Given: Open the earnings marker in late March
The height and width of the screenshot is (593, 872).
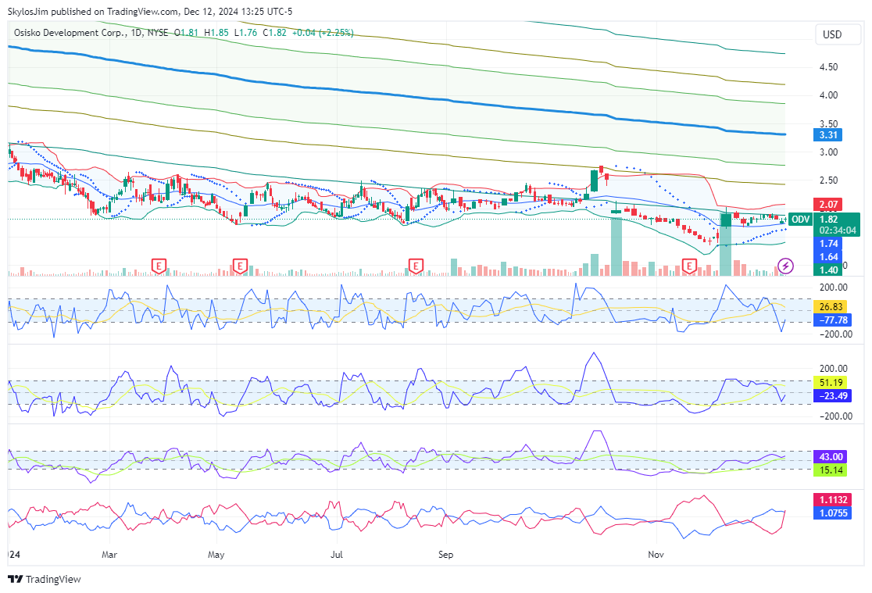Looking at the screenshot, I should click(x=159, y=266).
